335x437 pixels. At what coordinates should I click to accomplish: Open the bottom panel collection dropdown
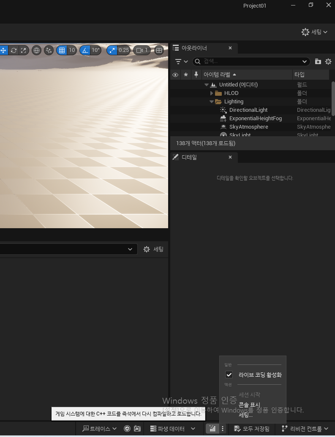point(130,249)
